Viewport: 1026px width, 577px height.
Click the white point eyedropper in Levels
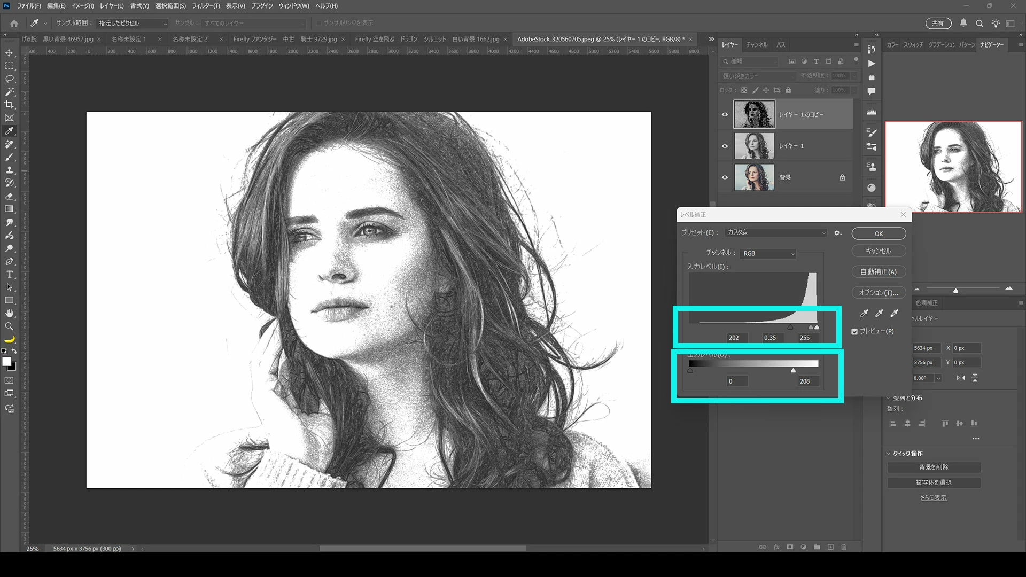[x=895, y=314]
